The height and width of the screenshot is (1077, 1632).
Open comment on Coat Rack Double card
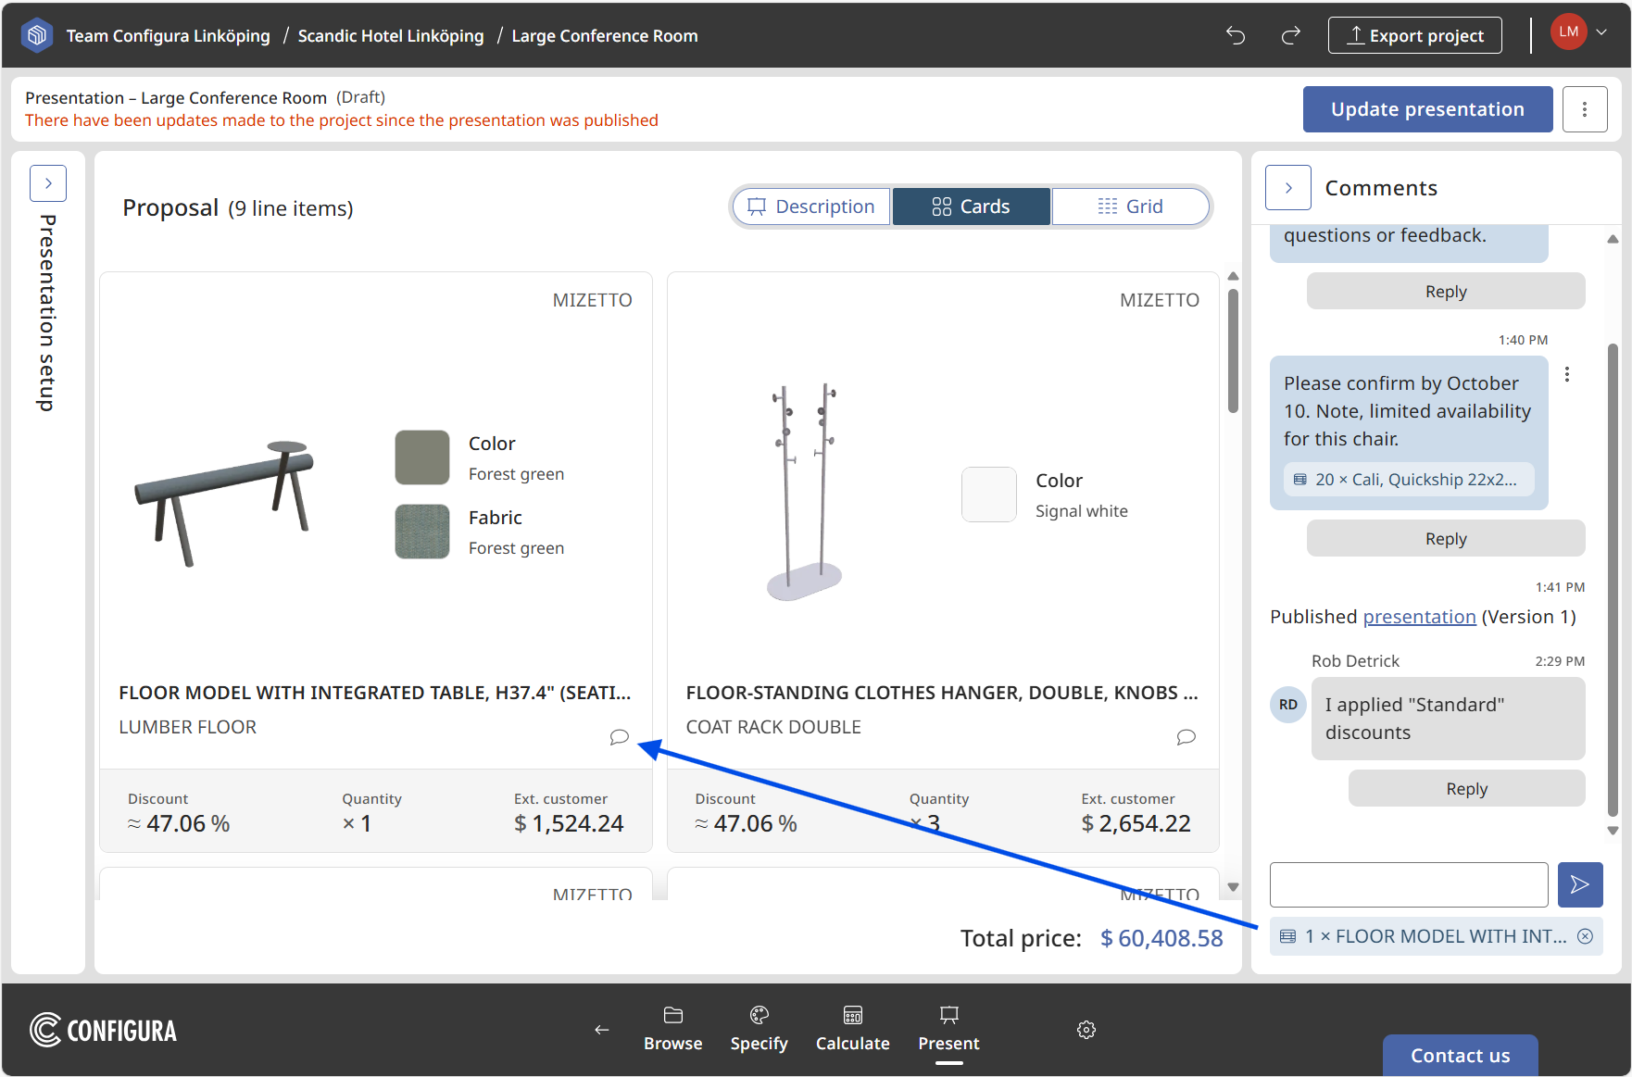[x=1186, y=737]
